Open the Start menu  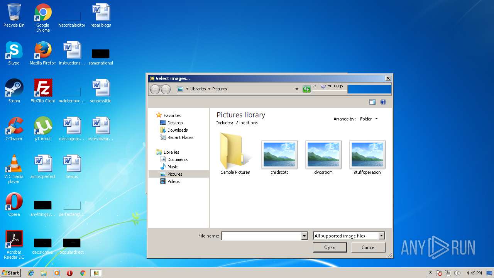click(x=10, y=273)
